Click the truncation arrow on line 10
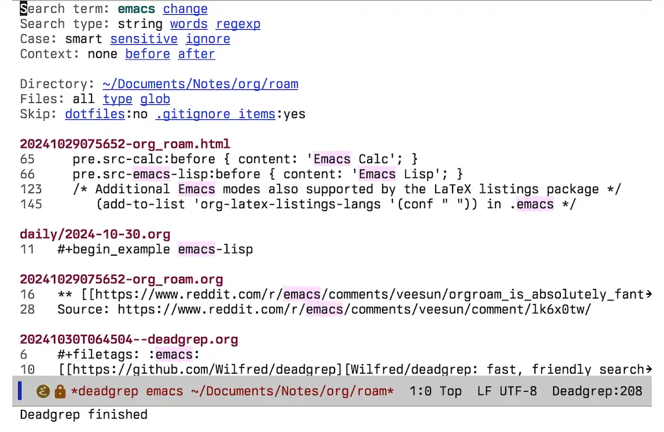664x432 pixels. coord(648,370)
